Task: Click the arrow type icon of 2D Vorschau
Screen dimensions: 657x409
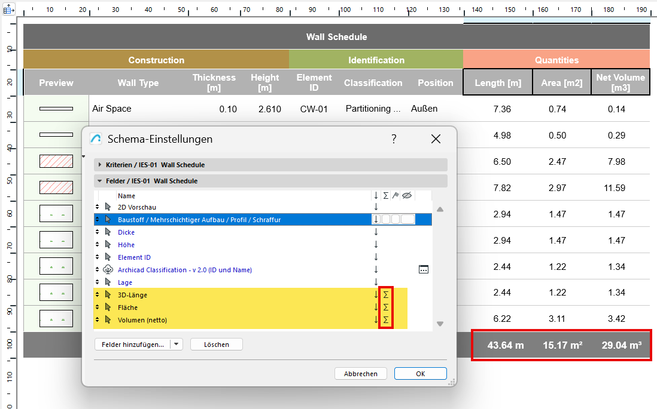Action: (108, 207)
